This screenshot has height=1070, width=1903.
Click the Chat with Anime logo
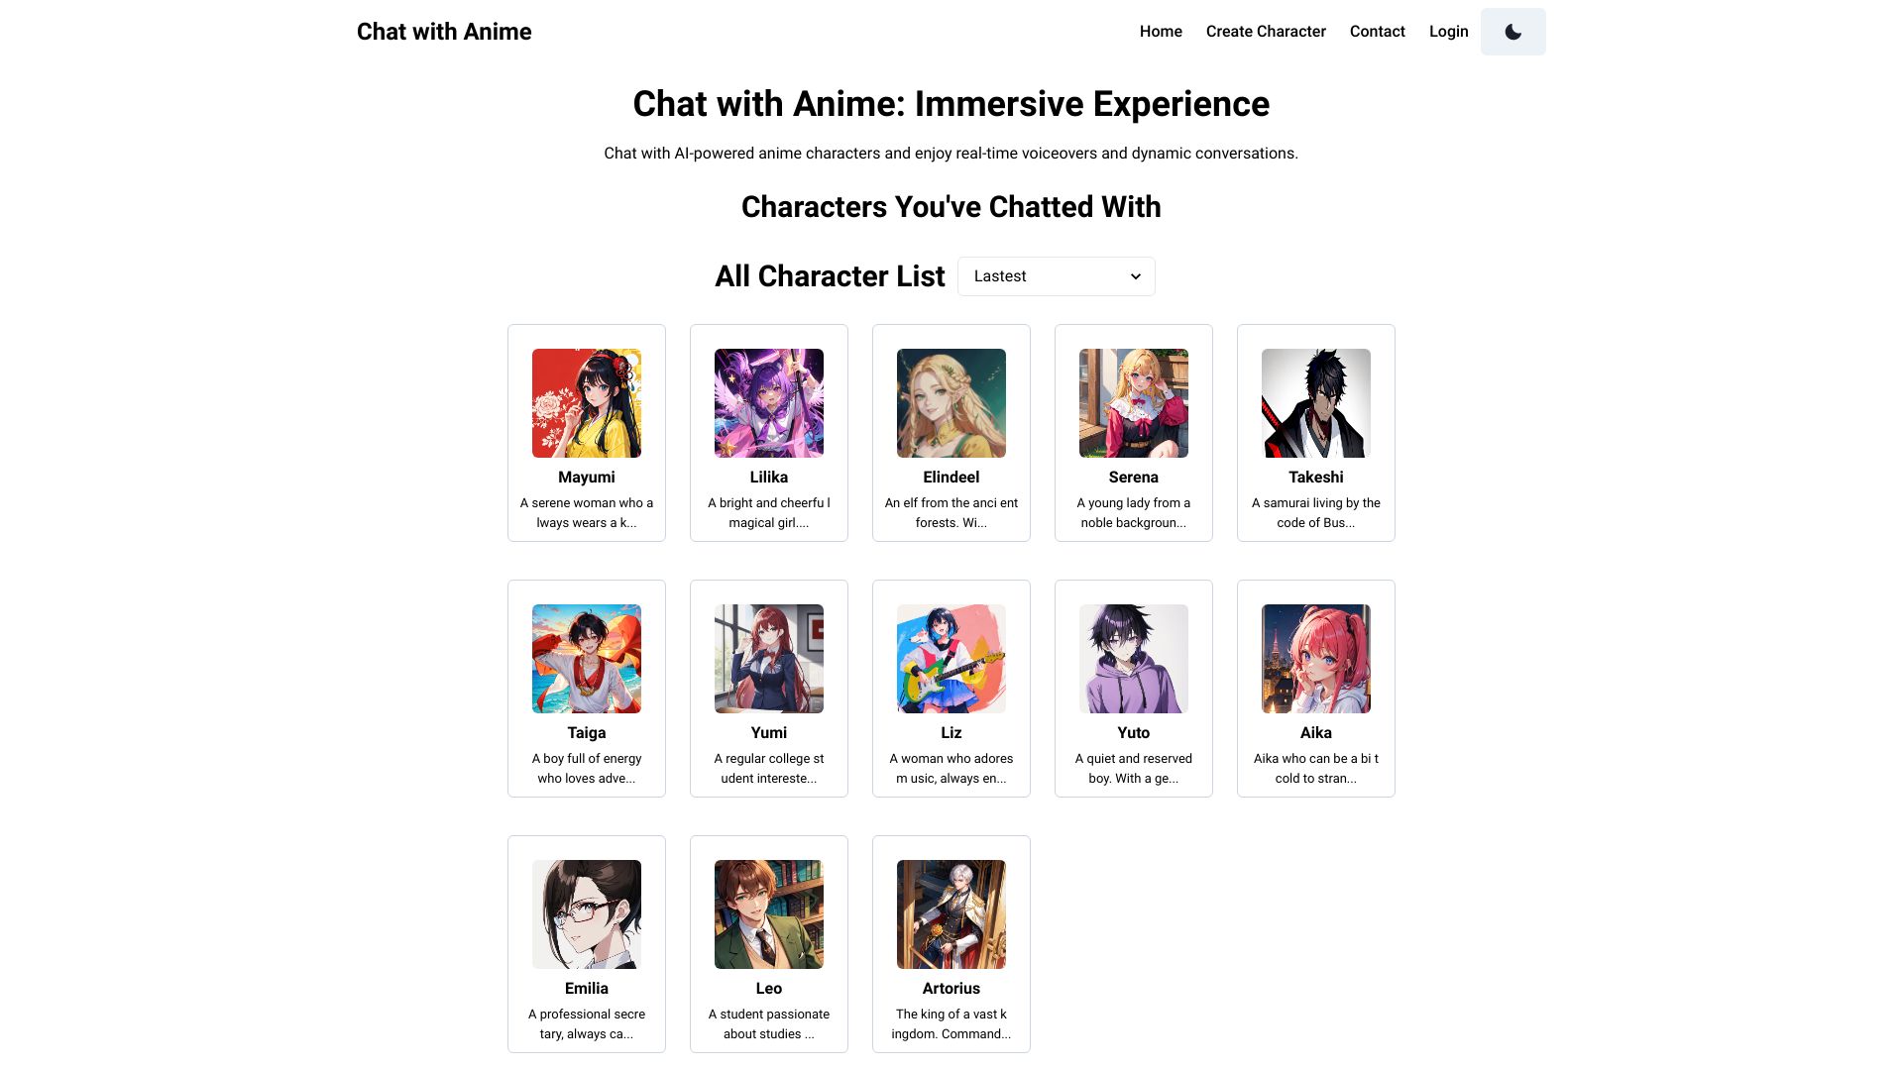444,32
